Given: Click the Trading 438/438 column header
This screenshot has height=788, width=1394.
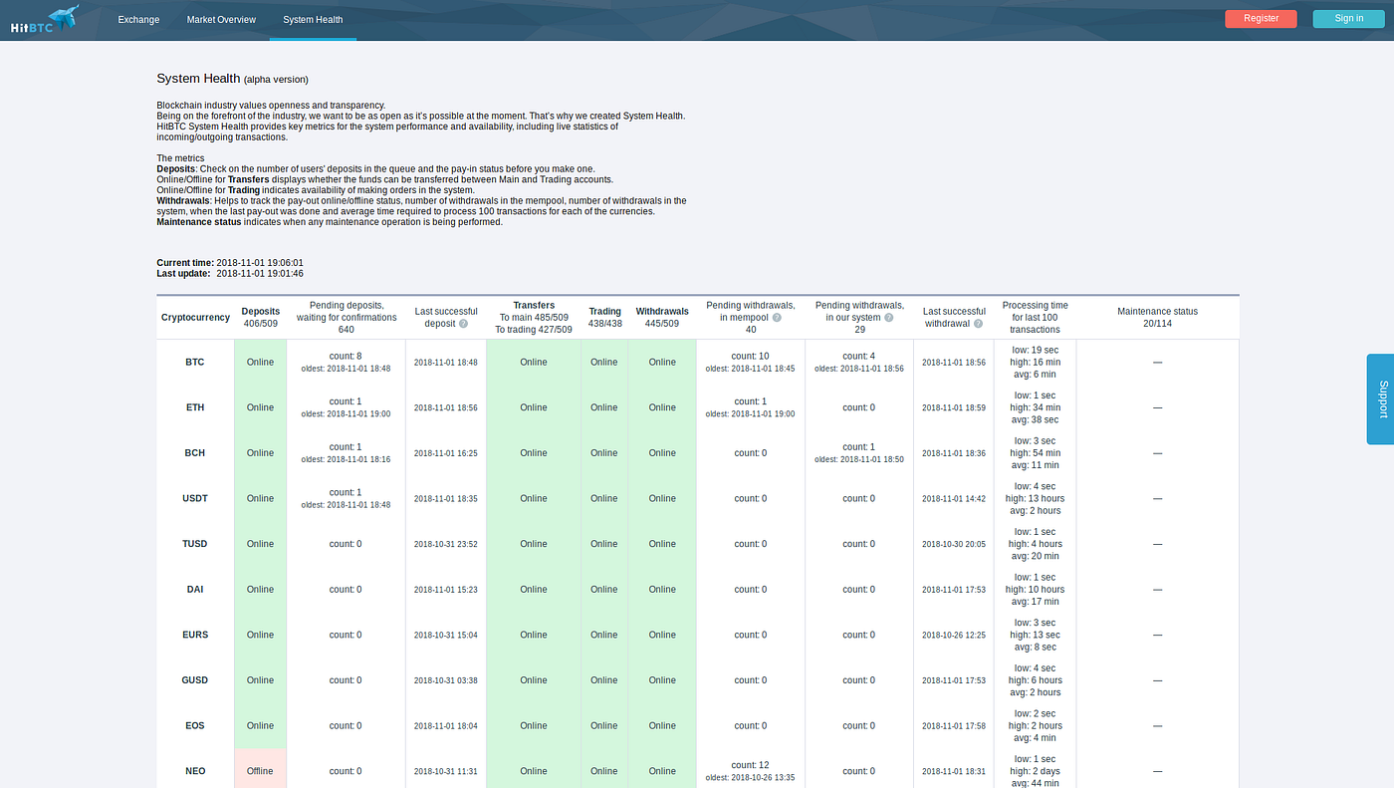Looking at the screenshot, I should pyautogui.click(x=604, y=318).
